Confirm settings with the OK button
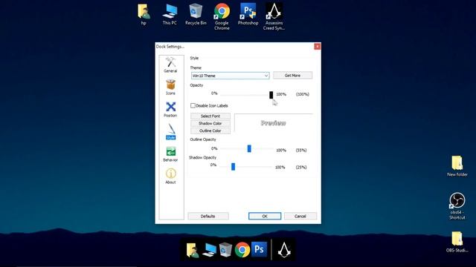 265,216
